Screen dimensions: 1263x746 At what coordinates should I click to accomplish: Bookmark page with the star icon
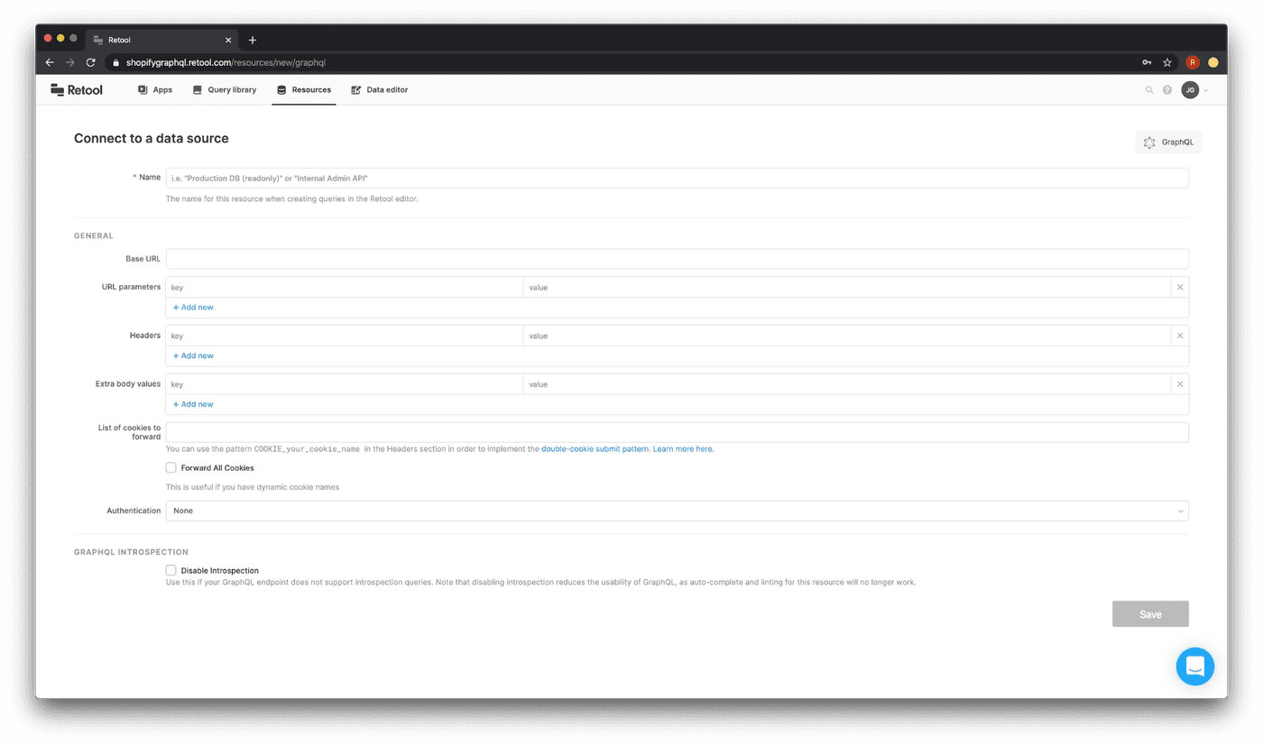click(1166, 63)
